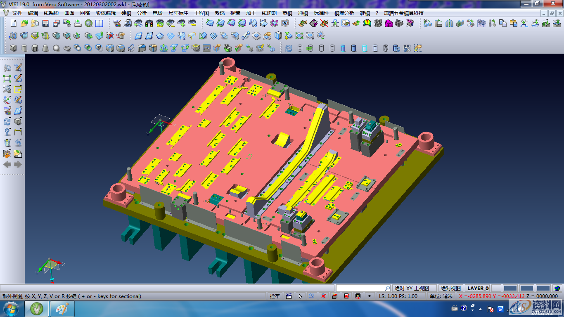This screenshot has width=564, height=317.
Task: Click the search input field in status bar
Action: pos(360,288)
